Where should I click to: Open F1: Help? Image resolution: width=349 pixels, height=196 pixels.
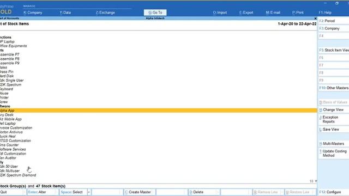[x=325, y=13]
